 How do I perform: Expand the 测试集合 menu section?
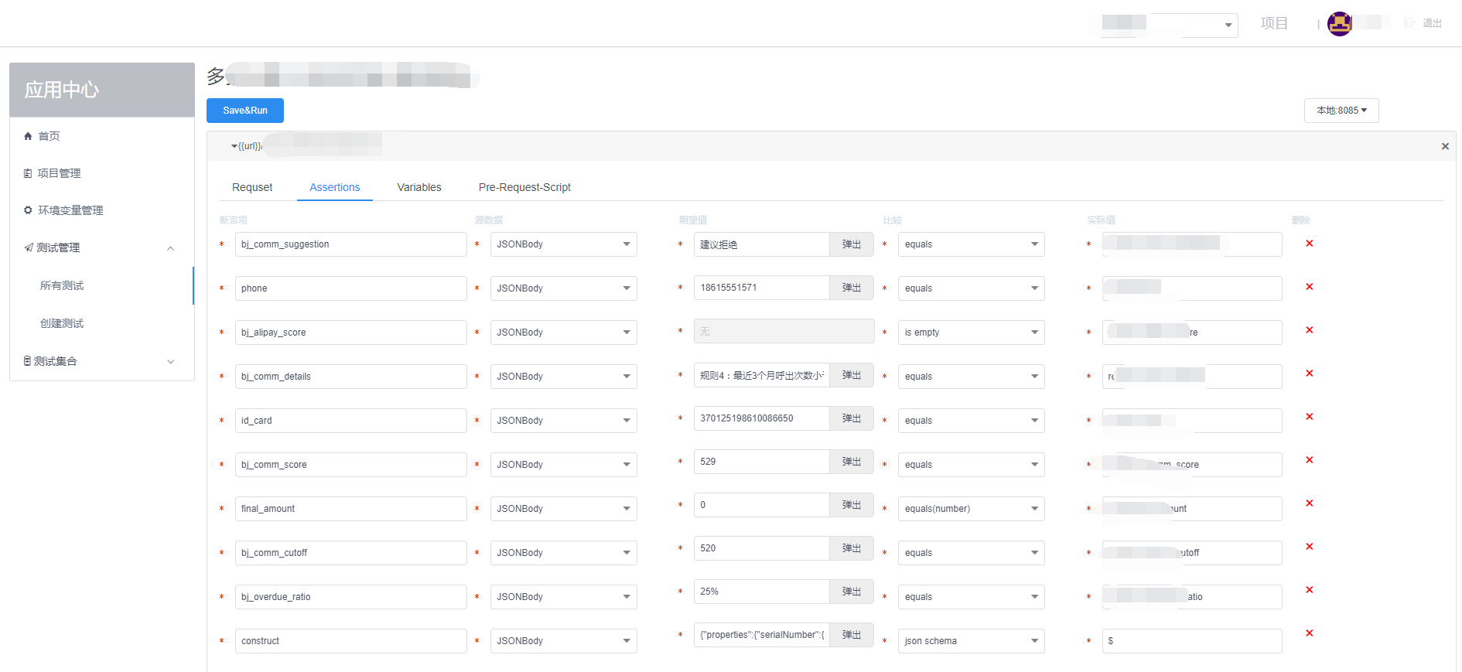click(102, 361)
